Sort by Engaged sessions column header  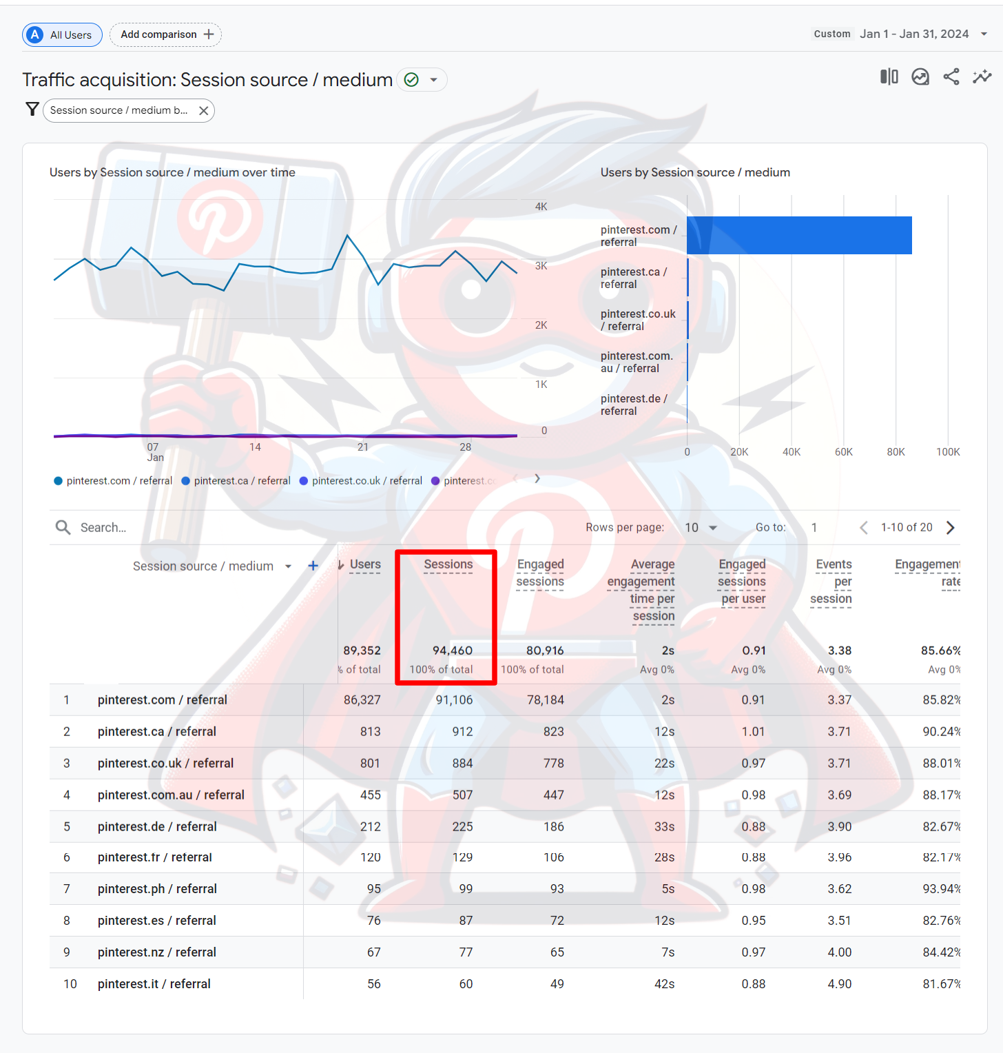[540, 573]
